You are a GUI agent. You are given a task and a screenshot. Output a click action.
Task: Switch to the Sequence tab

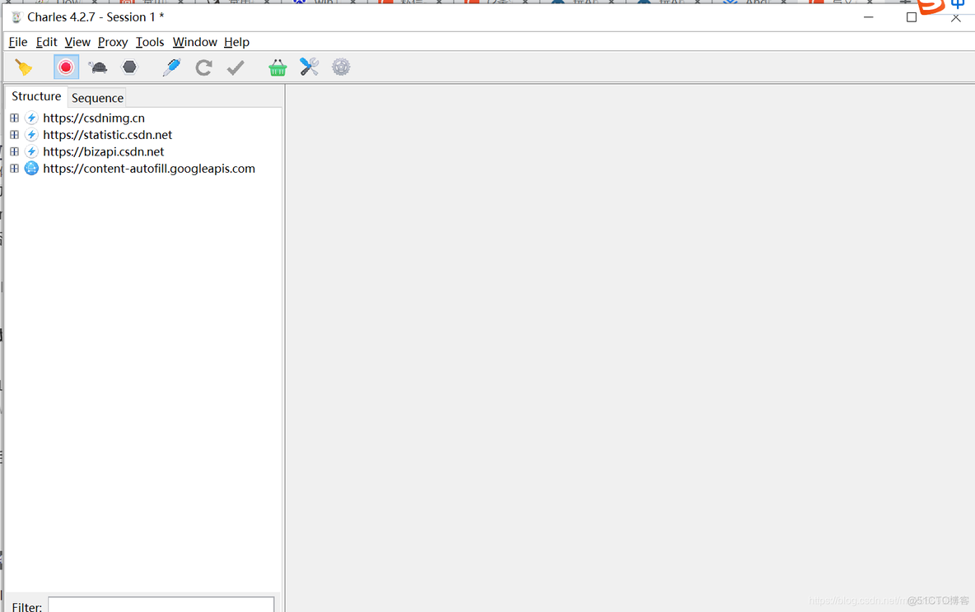(98, 98)
